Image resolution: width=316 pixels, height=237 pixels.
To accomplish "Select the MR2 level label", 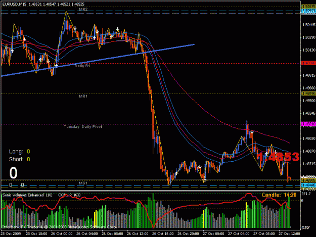I will [83, 9].
